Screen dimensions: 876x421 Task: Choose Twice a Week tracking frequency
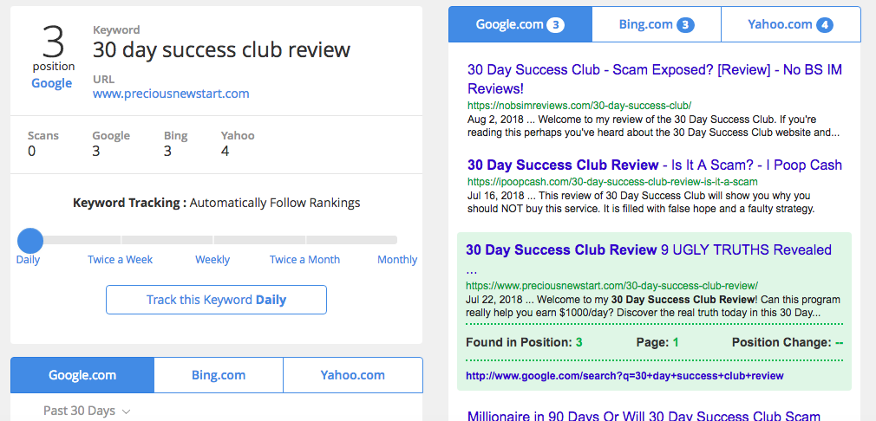point(120,259)
